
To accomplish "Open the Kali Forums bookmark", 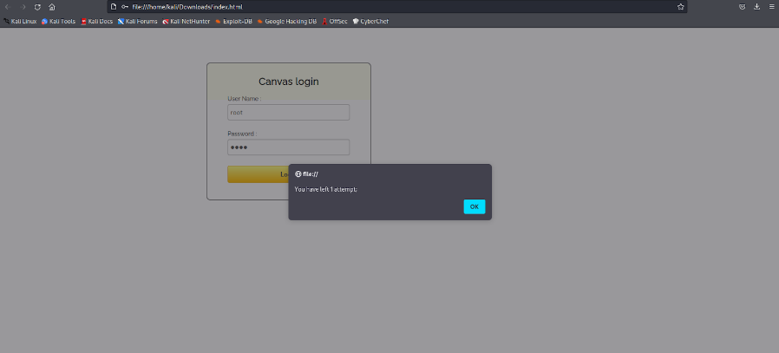I will point(137,21).
